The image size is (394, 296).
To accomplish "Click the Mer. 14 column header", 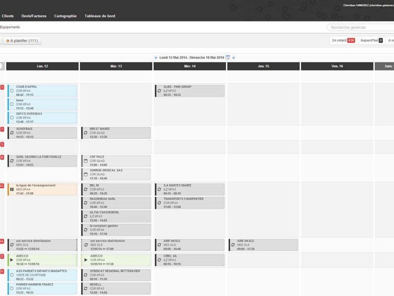I will click(190, 66).
